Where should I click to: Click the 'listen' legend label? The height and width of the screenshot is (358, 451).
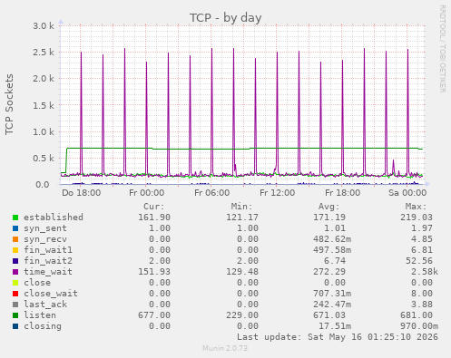pyautogui.click(x=40, y=315)
